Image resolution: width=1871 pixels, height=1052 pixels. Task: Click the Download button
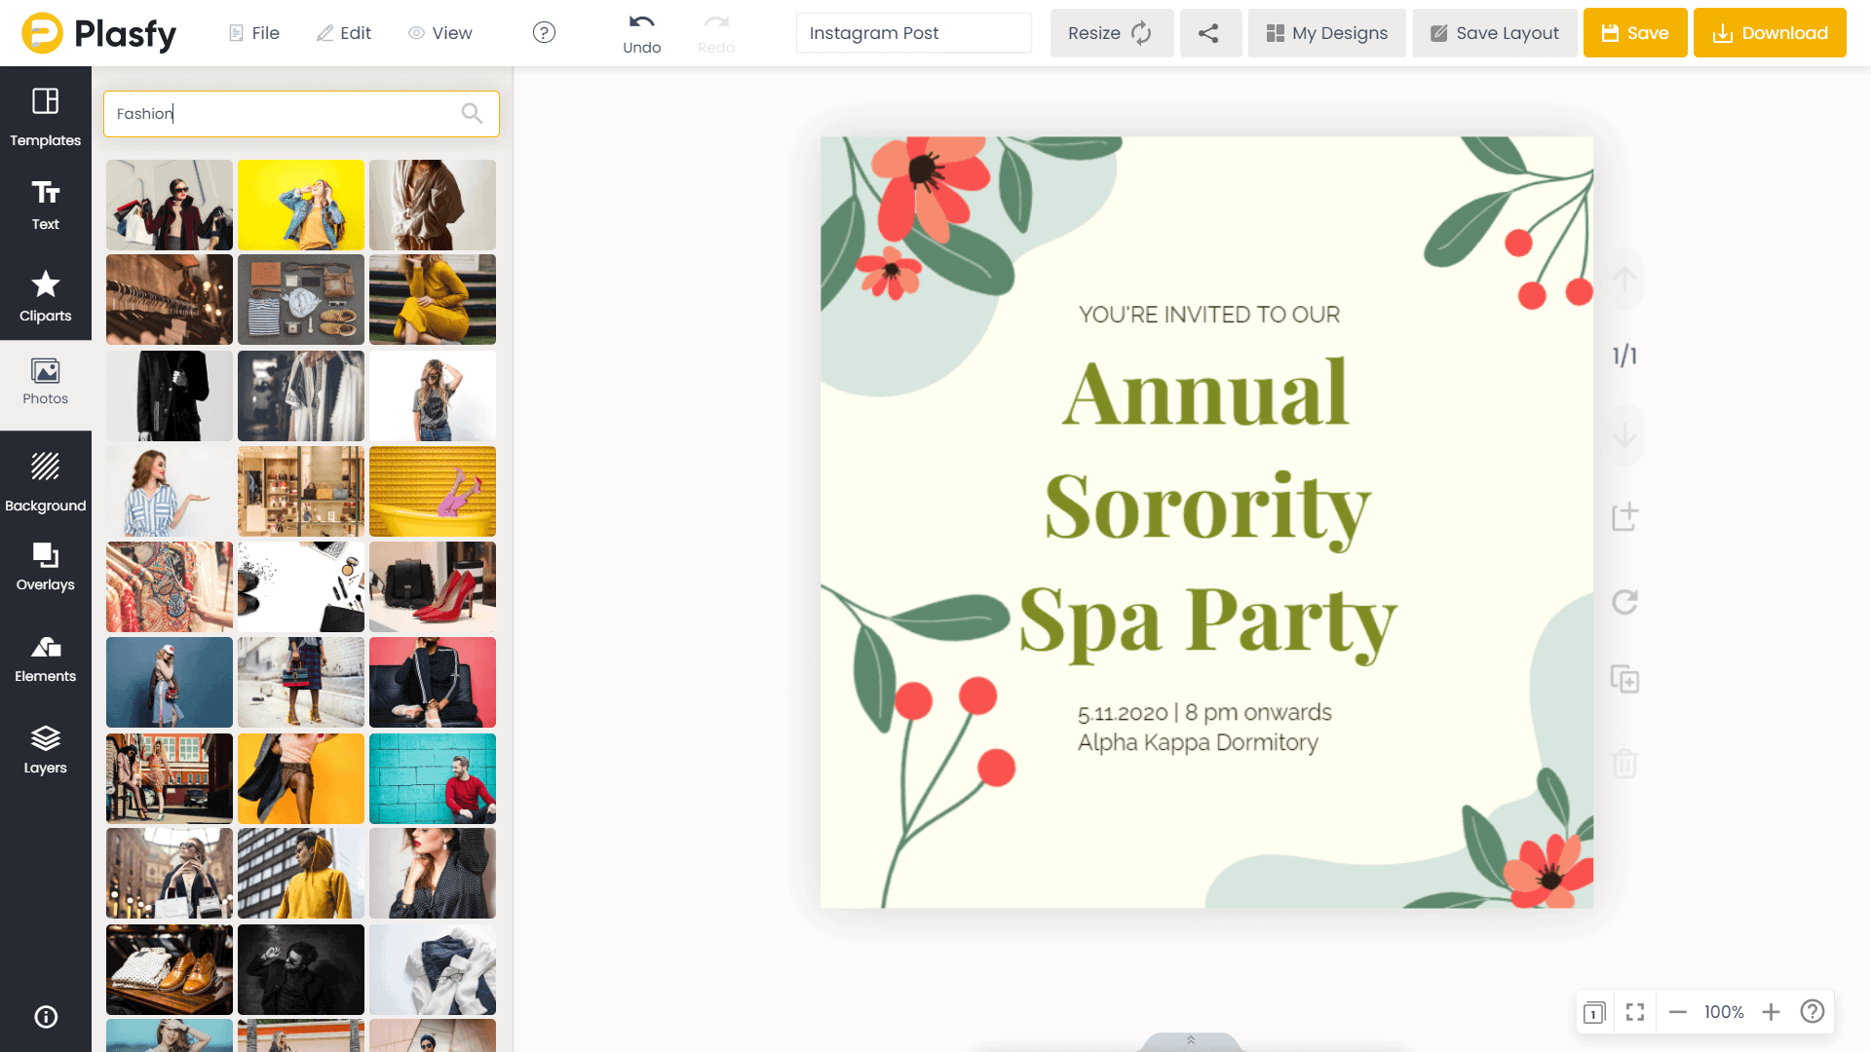click(1769, 33)
